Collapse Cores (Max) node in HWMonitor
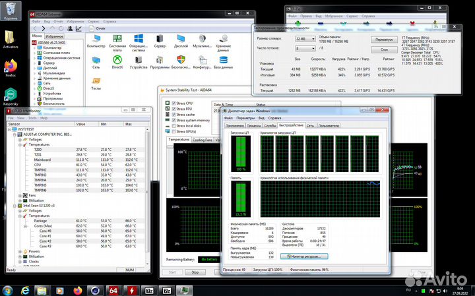This screenshot has height=296, width=475. tap(26, 226)
